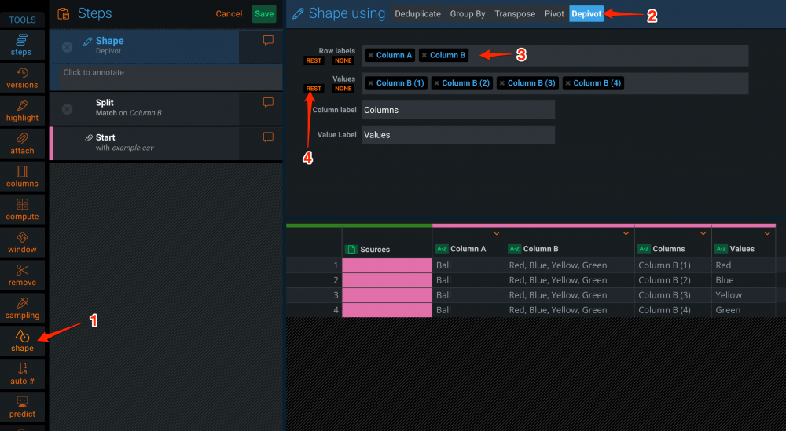
Task: Open the window tool
Action: click(22, 243)
